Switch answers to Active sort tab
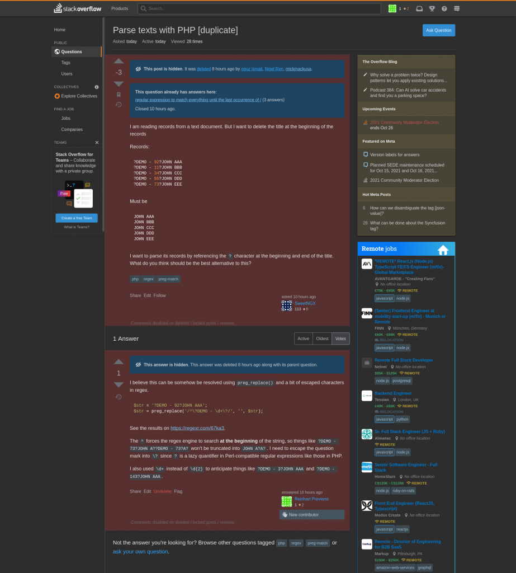The image size is (516, 573). pyautogui.click(x=304, y=339)
